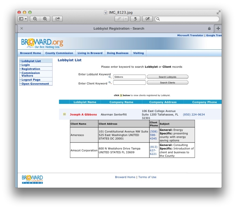Click the highlight pen tool icon
The image size is (237, 209).
tap(119, 19)
